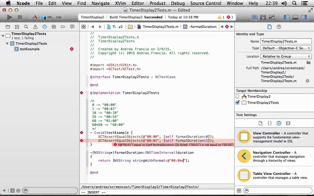Switch to the Version editor
Viewport: 314px width, 196px height.
pos(272,17)
